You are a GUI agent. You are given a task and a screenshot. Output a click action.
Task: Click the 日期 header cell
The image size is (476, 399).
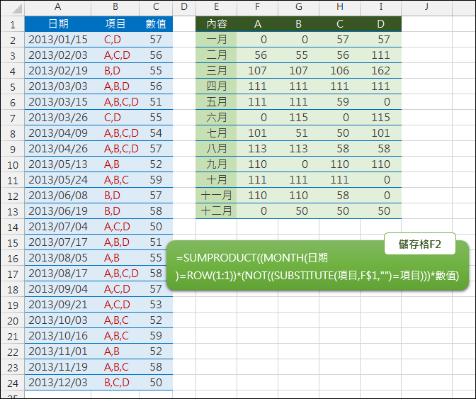pos(57,23)
